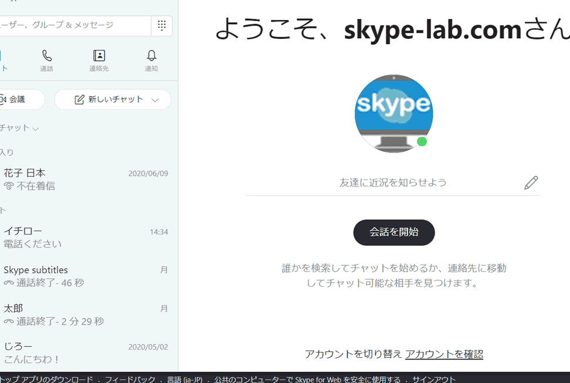This screenshot has width=570, height=383.
Task: Go to the 通話 (Calls) tab
Action: [46, 60]
